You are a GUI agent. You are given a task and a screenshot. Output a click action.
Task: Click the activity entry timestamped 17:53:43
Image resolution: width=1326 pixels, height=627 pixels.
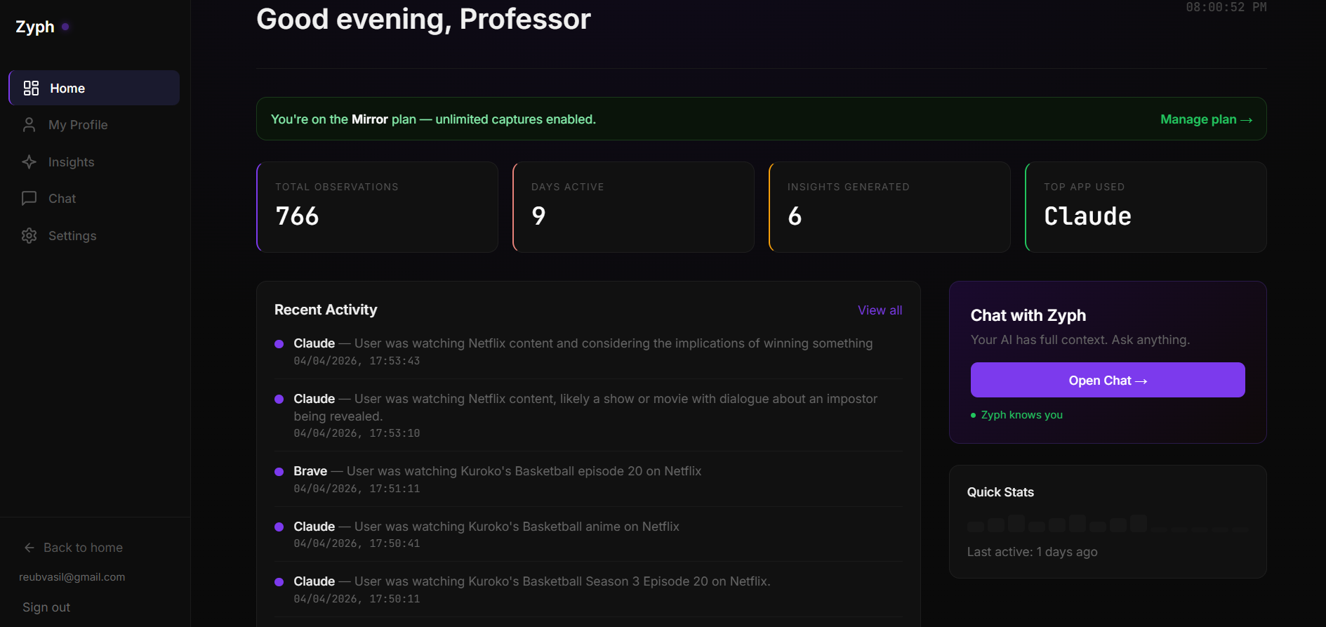(x=588, y=351)
